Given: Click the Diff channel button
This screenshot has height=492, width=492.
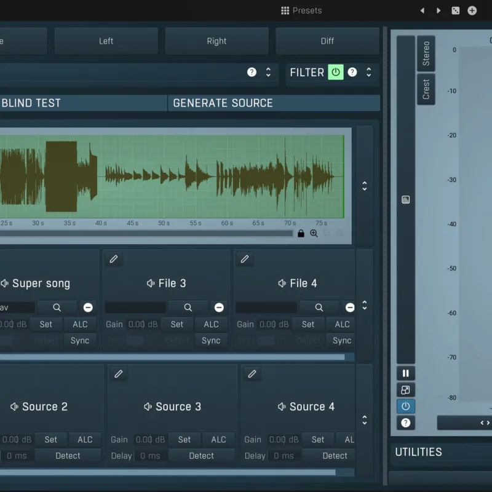Looking at the screenshot, I should pyautogui.click(x=327, y=41).
